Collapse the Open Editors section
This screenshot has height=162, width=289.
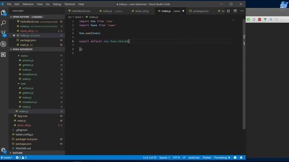(x=11, y=17)
